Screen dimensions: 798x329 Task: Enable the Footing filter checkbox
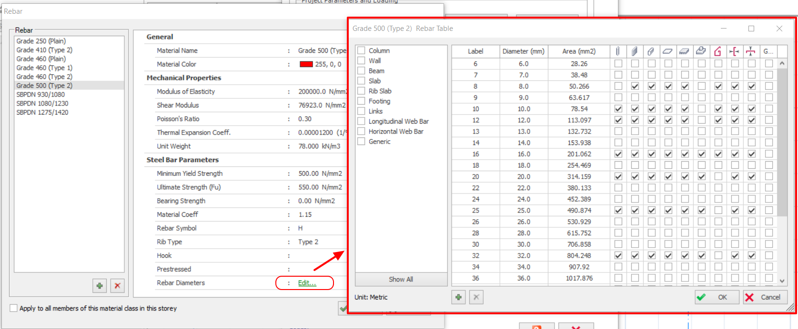coord(362,101)
